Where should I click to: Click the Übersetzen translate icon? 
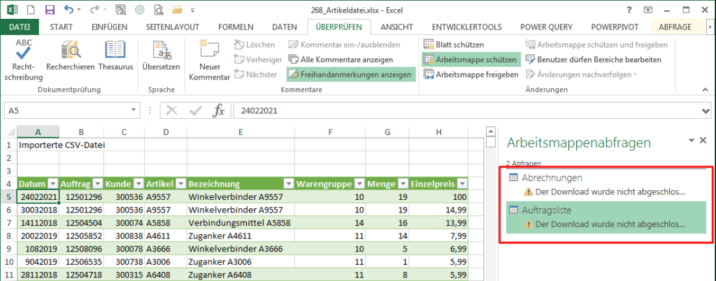click(x=161, y=57)
